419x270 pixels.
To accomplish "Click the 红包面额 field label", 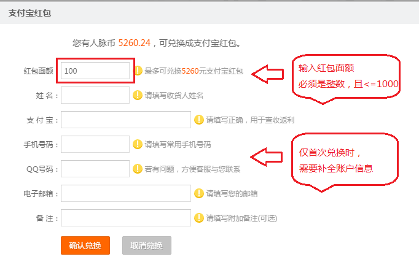I will click(39, 71).
